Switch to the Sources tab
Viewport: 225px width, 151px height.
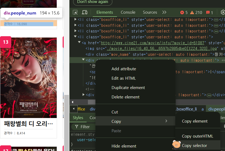point(150,12)
